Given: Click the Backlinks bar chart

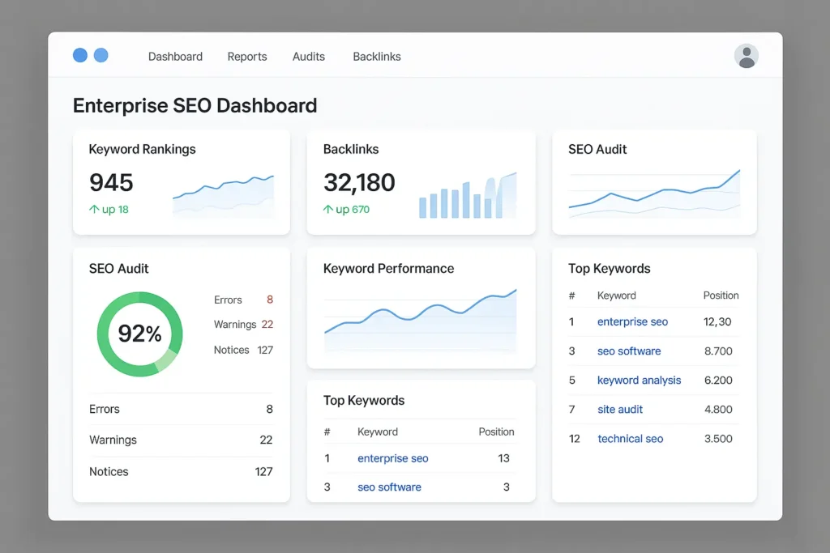Looking at the screenshot, I should (468, 197).
